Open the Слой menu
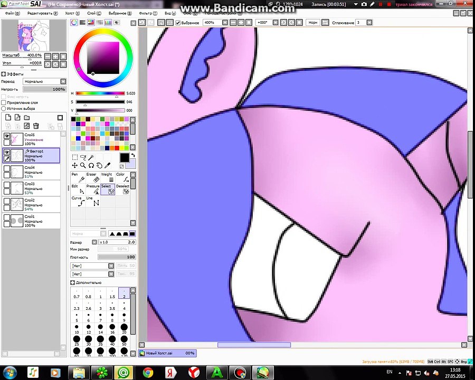The width and height of the screenshot is (475, 380). pyautogui.click(x=94, y=13)
